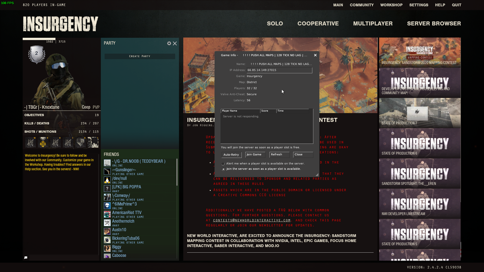The image size is (484, 272).
Task: Click the rank 2 badge emblem
Action: 37,54
